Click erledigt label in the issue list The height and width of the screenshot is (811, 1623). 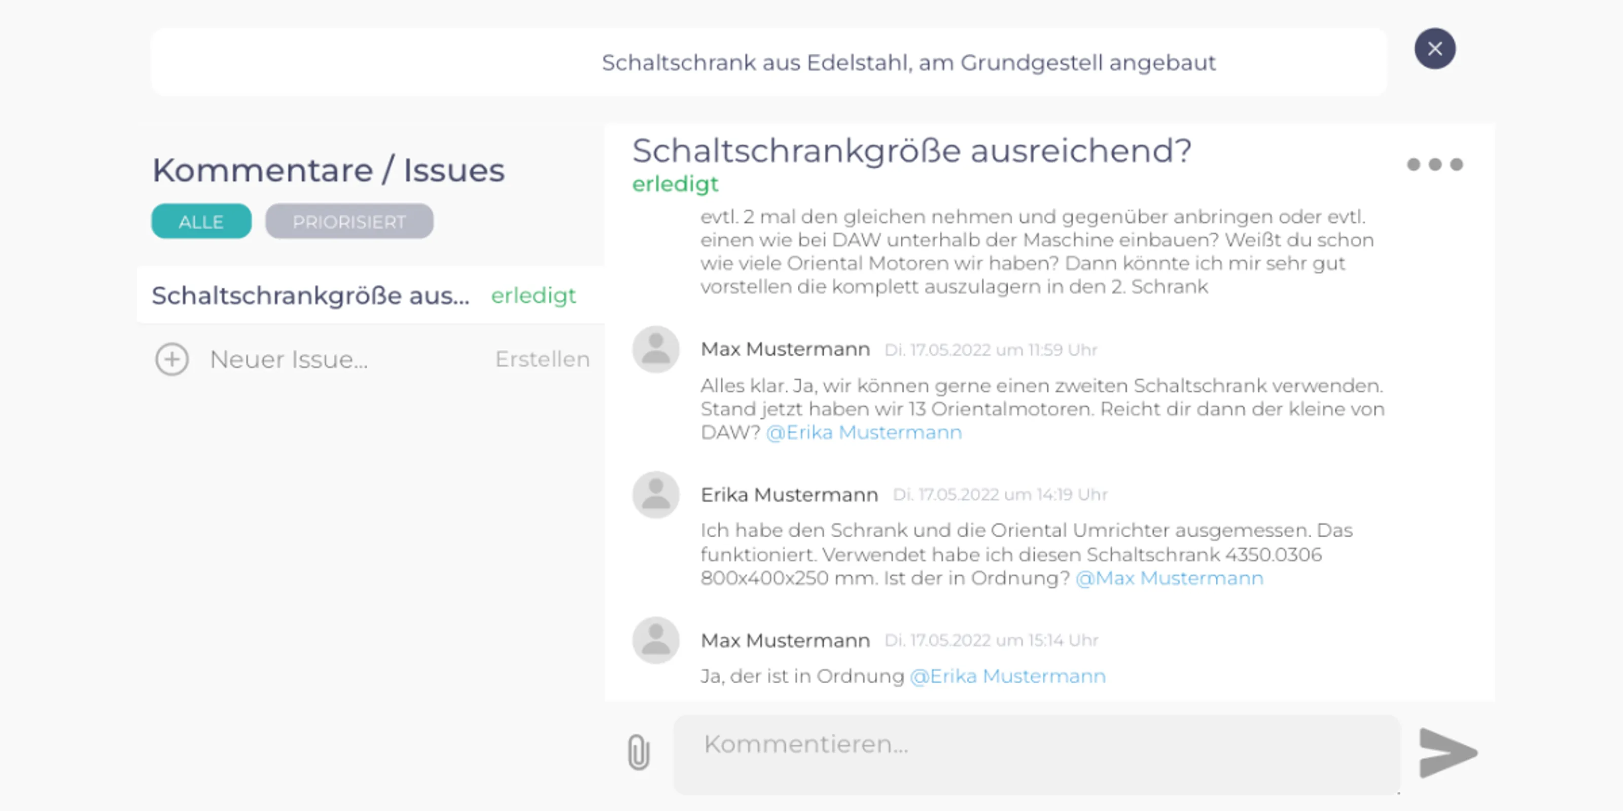pyautogui.click(x=533, y=296)
